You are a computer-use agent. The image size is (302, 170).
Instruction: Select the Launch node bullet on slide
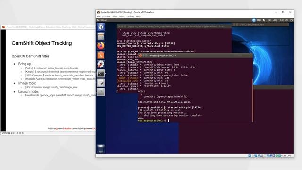tap(28, 91)
